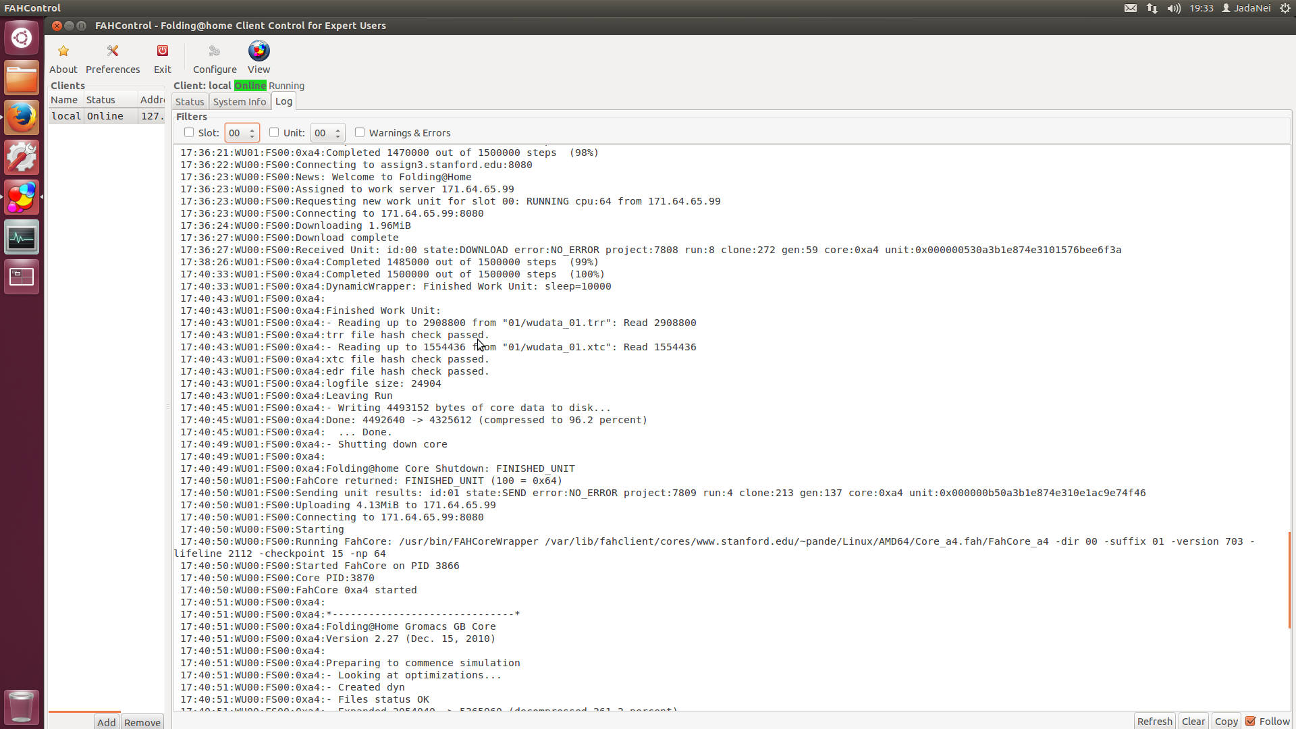Copy the log contents
1296x729 pixels.
[x=1226, y=721]
